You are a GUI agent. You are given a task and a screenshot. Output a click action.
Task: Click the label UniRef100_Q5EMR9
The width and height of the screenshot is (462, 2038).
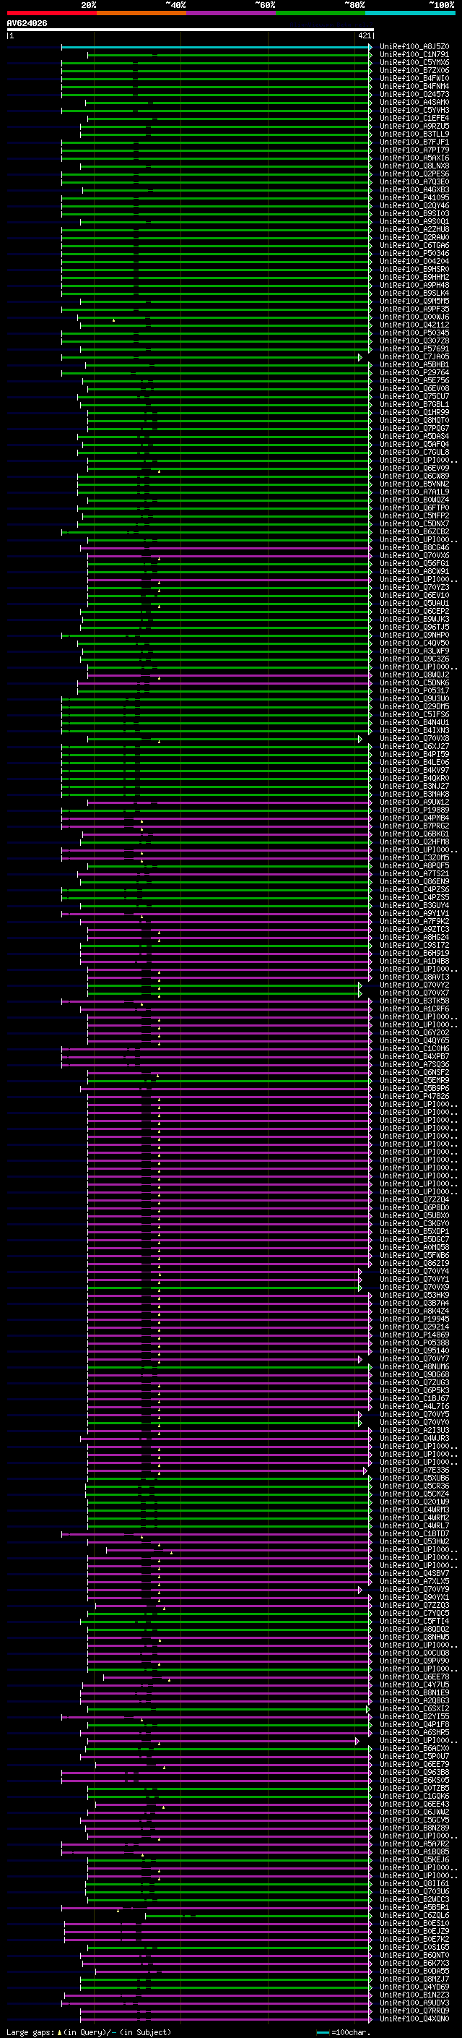point(414,1080)
